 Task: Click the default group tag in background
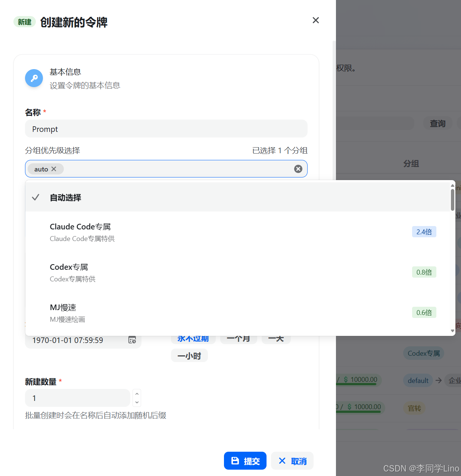coord(418,380)
